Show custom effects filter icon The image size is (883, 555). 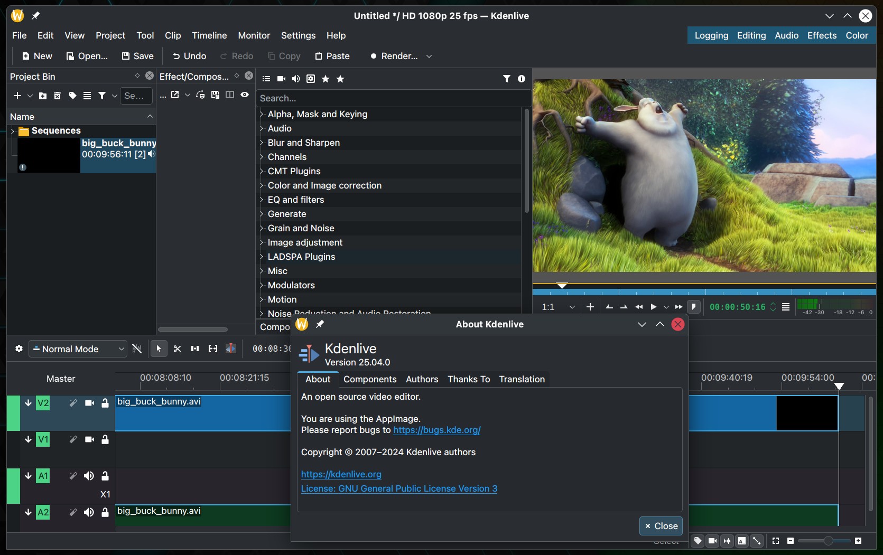(311, 79)
